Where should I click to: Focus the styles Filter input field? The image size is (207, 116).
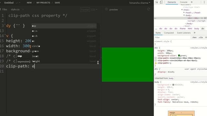(x=173, y=37)
